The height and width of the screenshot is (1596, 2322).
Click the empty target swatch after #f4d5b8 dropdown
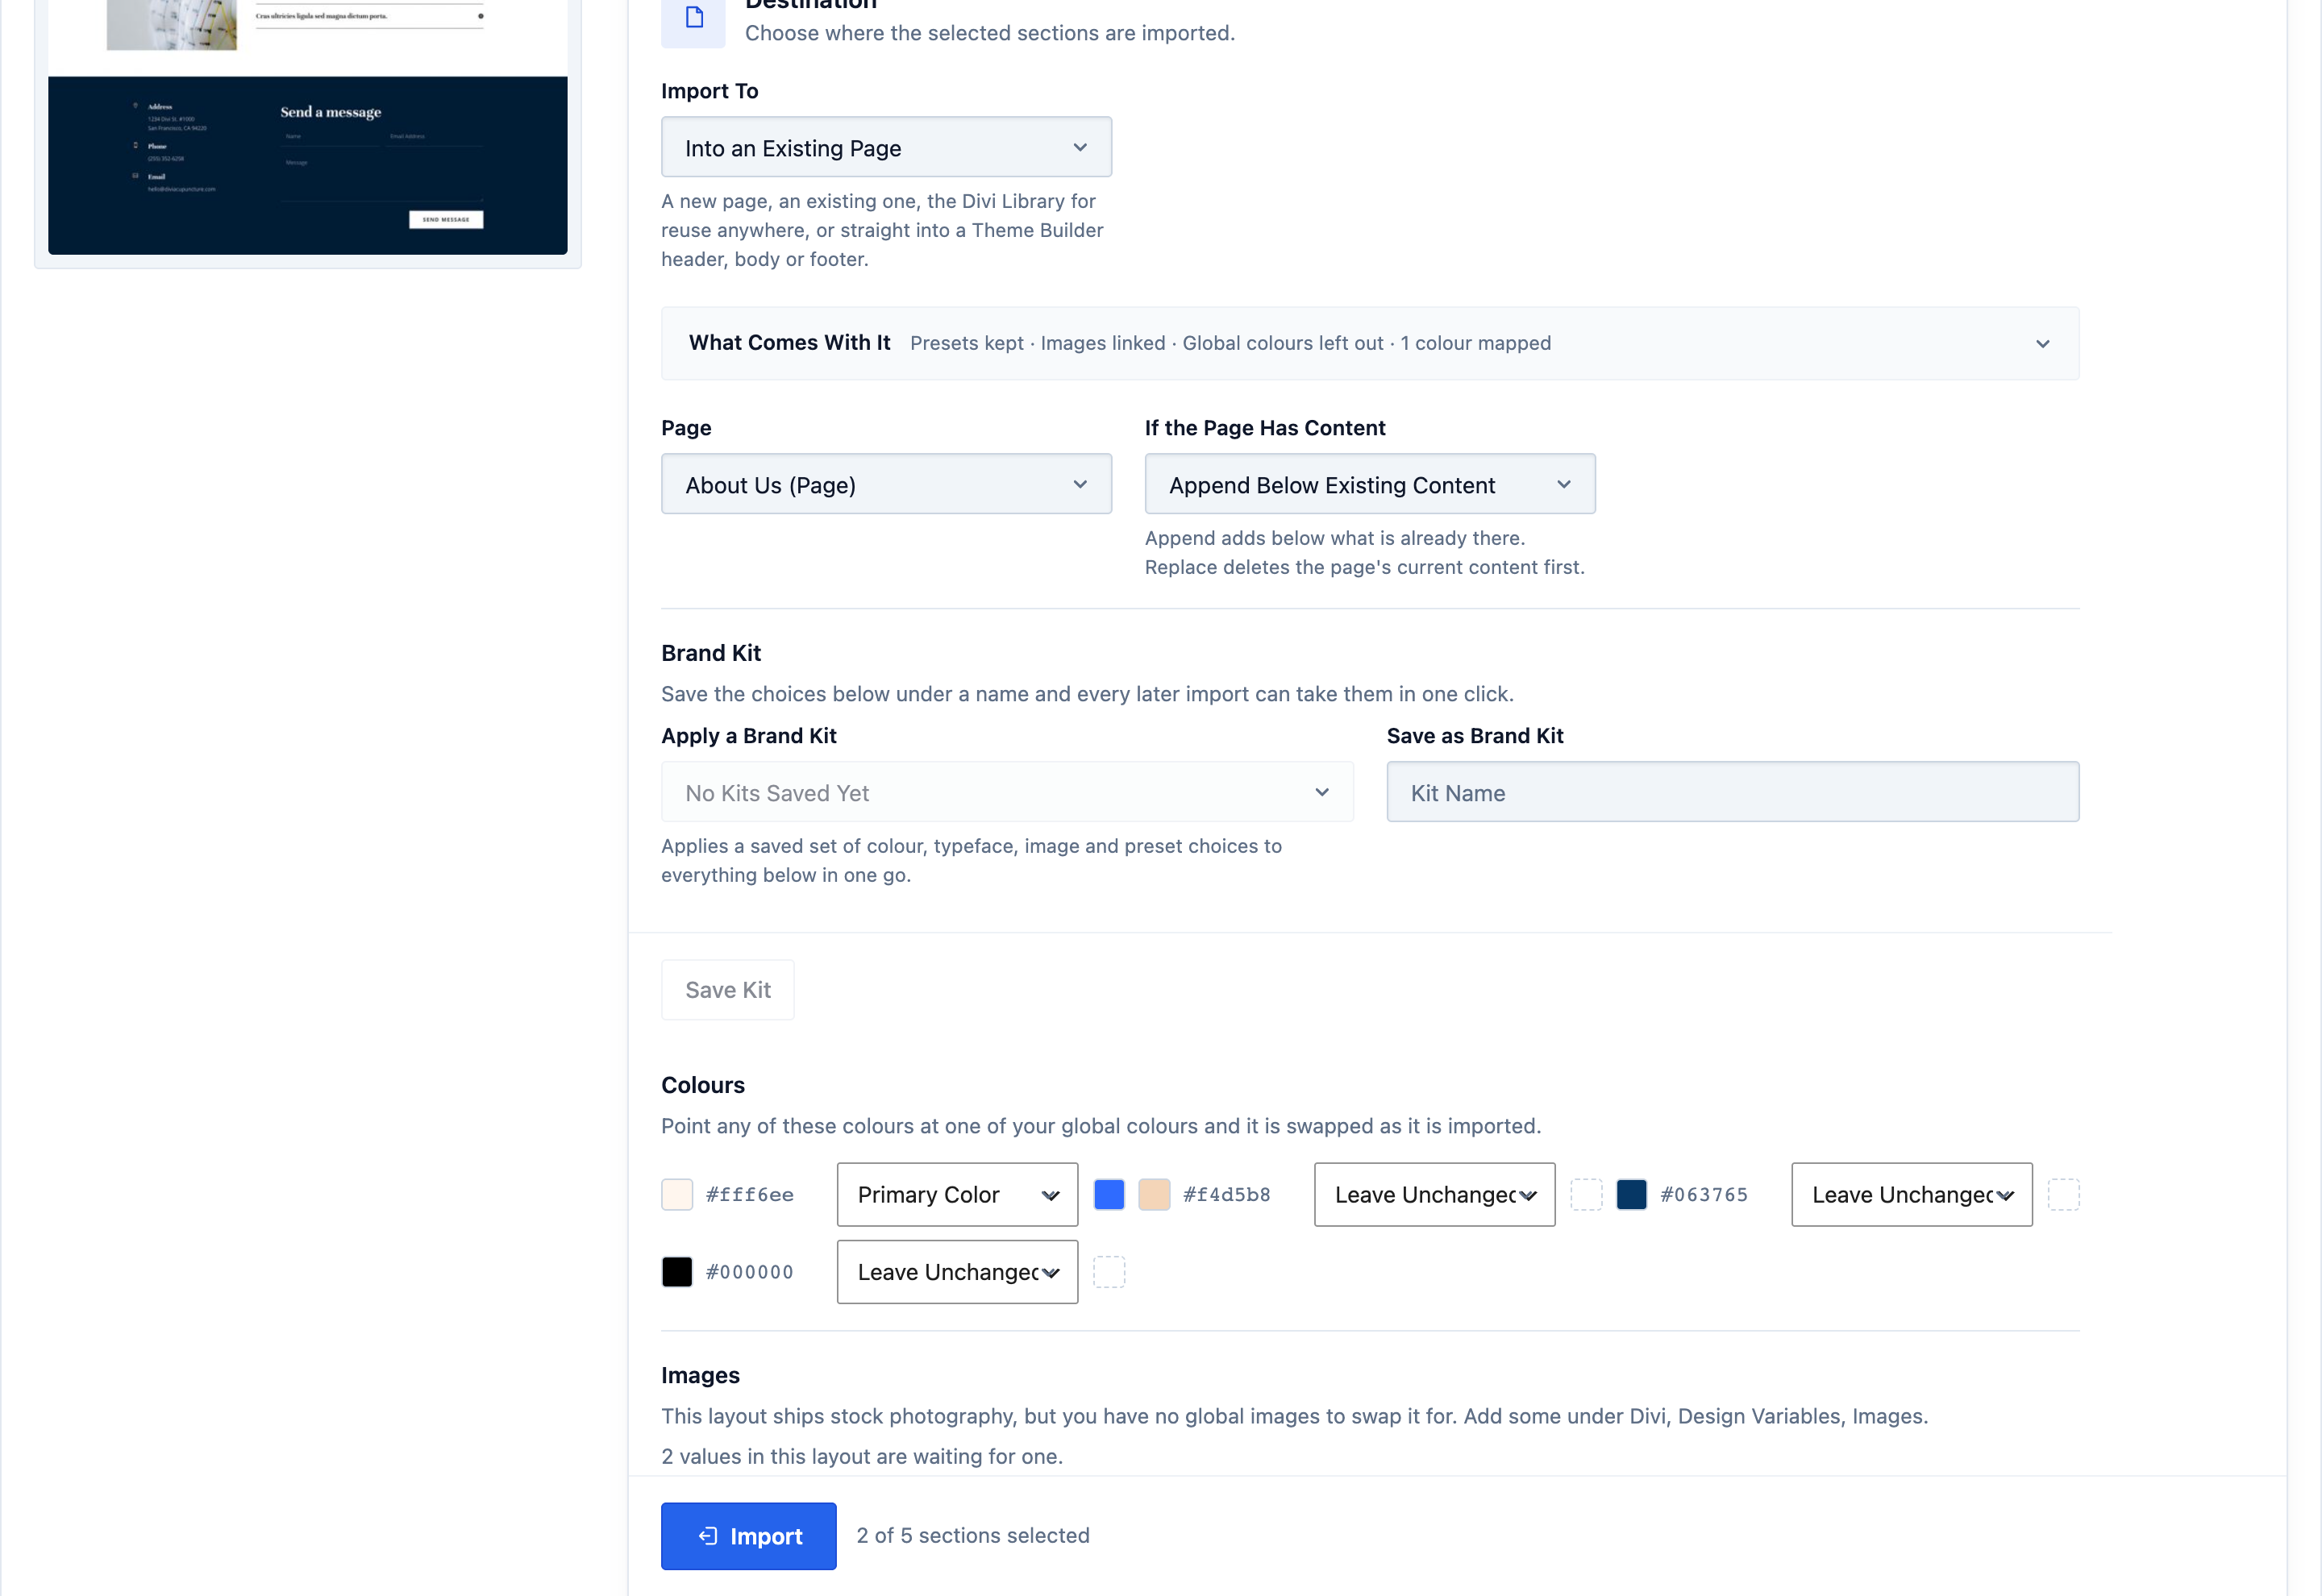coord(1586,1194)
